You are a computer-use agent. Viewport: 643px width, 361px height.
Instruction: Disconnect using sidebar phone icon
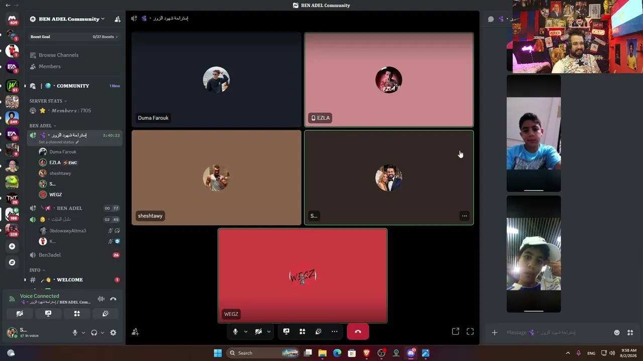(113, 299)
